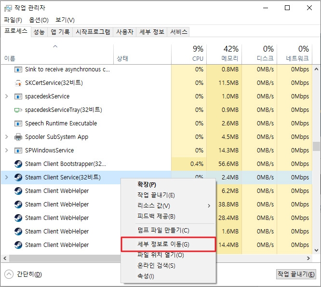Switch to the 서비스 tab
This screenshot has width=321, height=287.
click(178, 32)
